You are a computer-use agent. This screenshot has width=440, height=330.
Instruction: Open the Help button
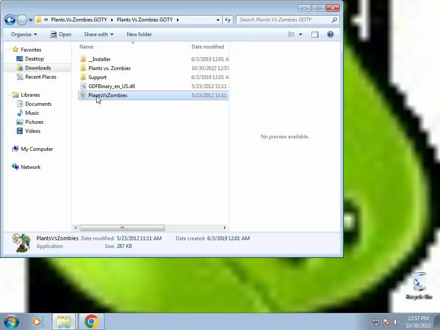click(x=330, y=34)
